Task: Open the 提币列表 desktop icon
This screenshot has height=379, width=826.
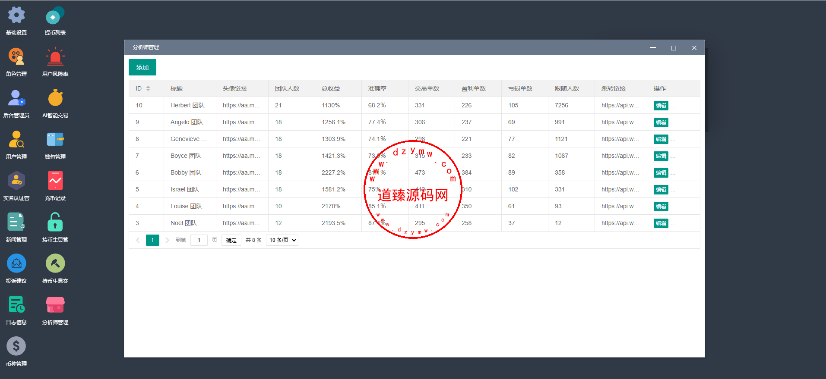Action: click(x=55, y=16)
